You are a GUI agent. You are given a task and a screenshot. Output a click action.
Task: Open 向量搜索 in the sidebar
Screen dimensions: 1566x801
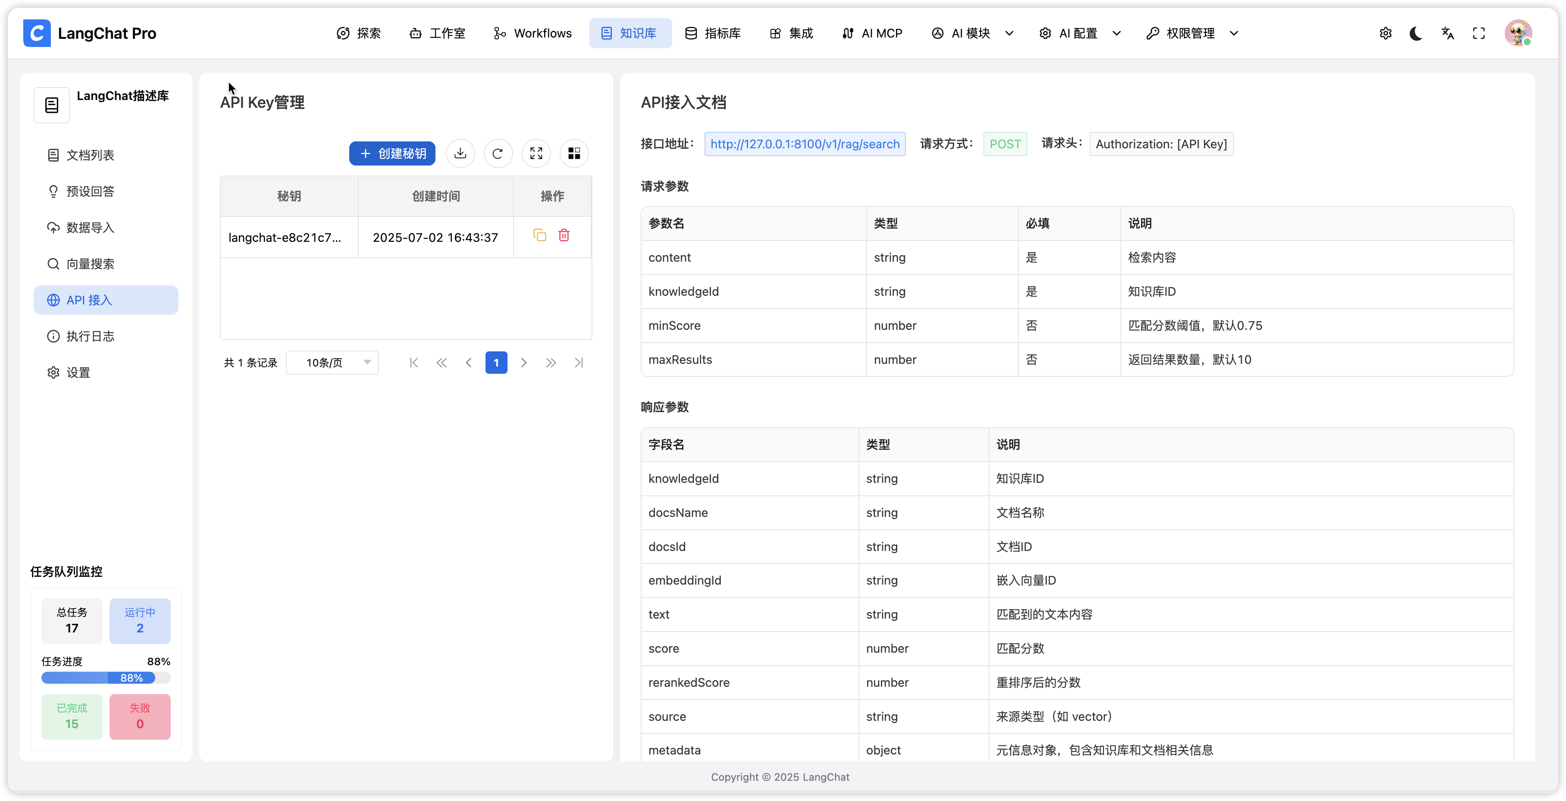[90, 264]
